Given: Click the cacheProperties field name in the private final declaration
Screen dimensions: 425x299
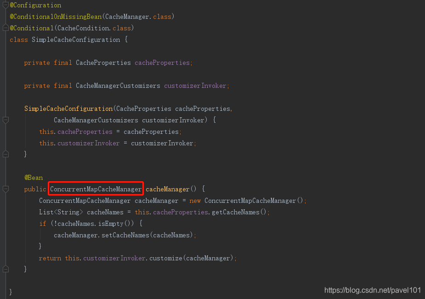Looking at the screenshot, I should [x=162, y=63].
